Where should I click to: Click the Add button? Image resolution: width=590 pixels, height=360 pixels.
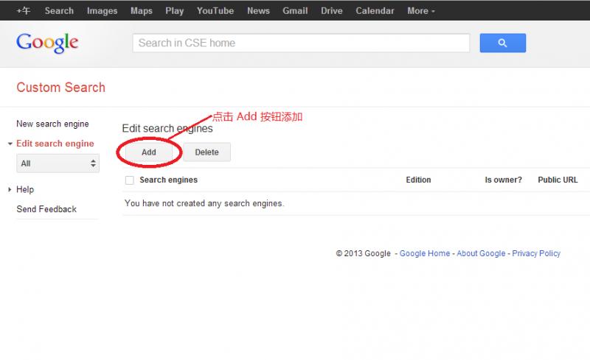[149, 152]
